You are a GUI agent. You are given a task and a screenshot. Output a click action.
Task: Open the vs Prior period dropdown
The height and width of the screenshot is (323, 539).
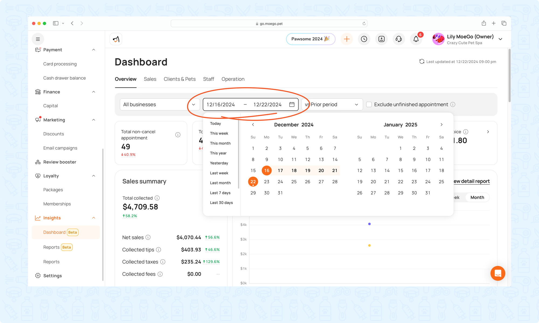point(332,104)
